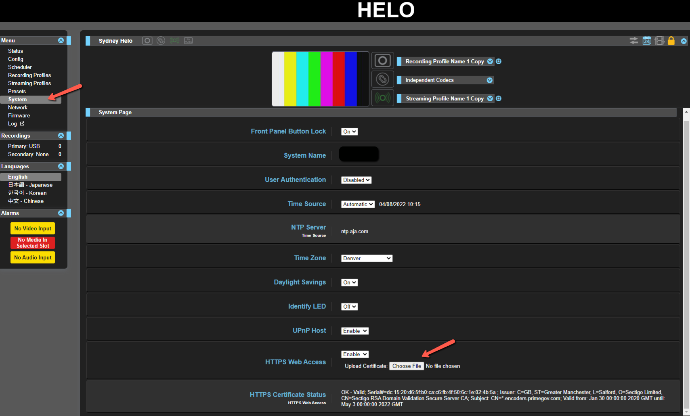
Task: Open Recording Profiles page
Action: point(29,75)
